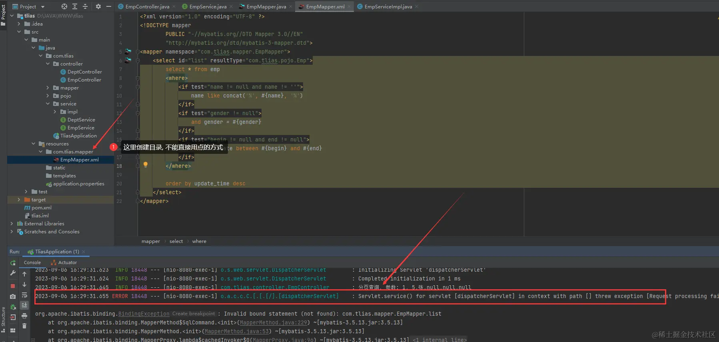Click Create breakpoint hint in console
The width and height of the screenshot is (719, 342).
pyautogui.click(x=194, y=314)
